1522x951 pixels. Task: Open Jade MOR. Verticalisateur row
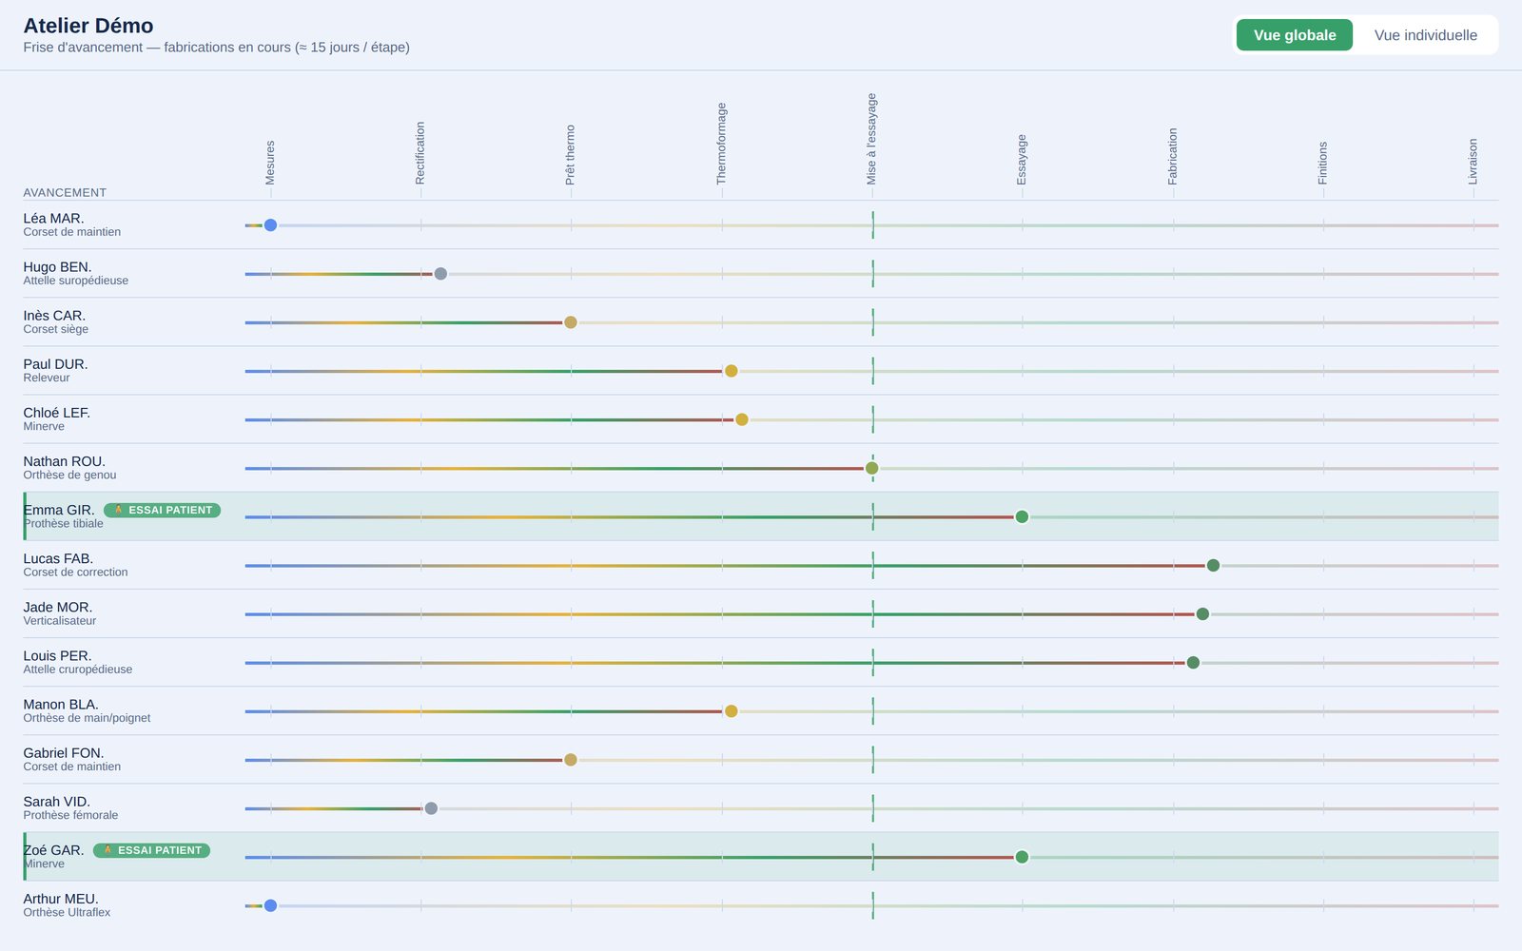pos(761,613)
